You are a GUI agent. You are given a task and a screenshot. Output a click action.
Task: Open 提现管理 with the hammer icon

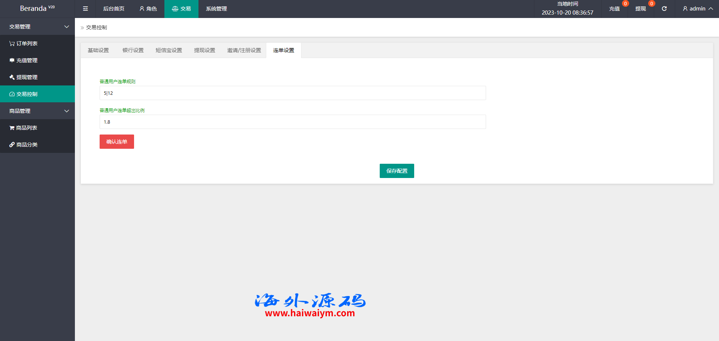tap(24, 77)
